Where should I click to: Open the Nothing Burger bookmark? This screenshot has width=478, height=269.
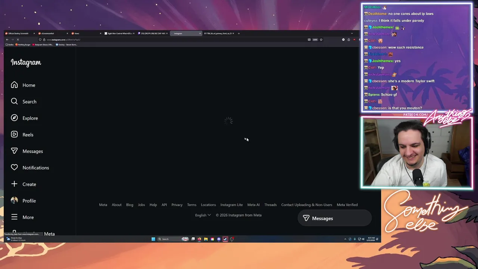coord(23,45)
